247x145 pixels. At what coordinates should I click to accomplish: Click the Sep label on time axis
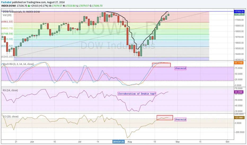click(x=178, y=142)
